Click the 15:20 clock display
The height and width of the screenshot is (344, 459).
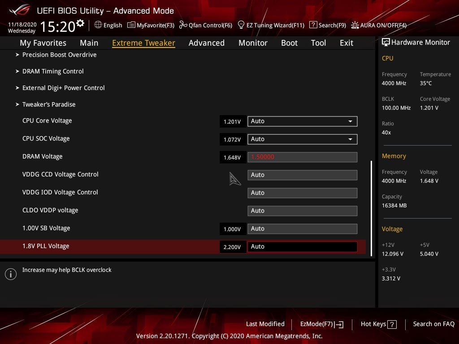(x=58, y=26)
